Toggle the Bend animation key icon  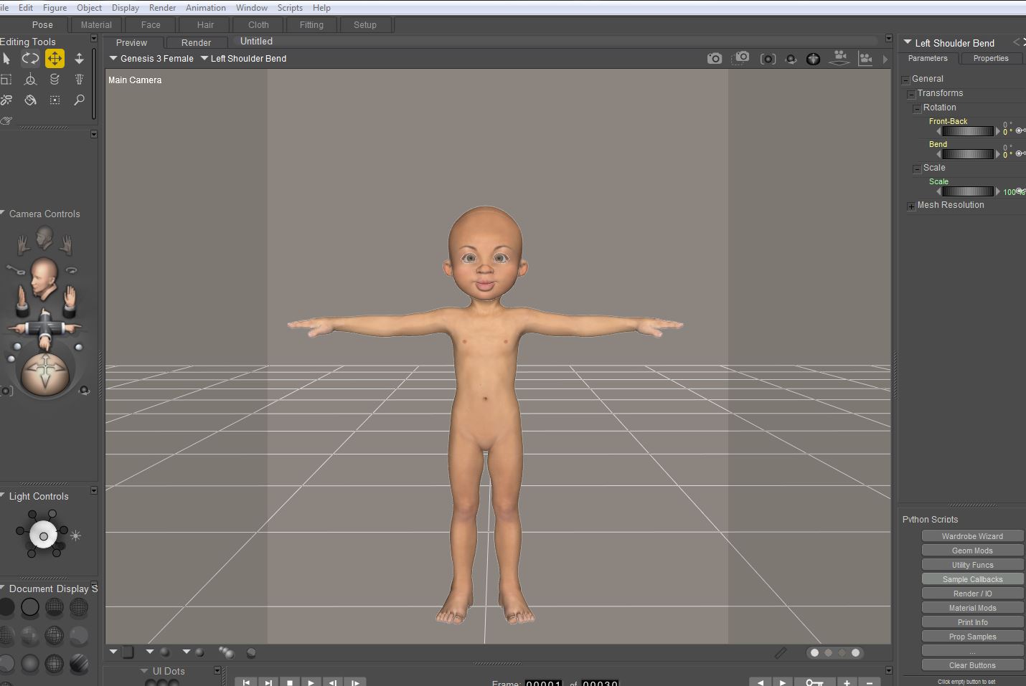point(1020,153)
